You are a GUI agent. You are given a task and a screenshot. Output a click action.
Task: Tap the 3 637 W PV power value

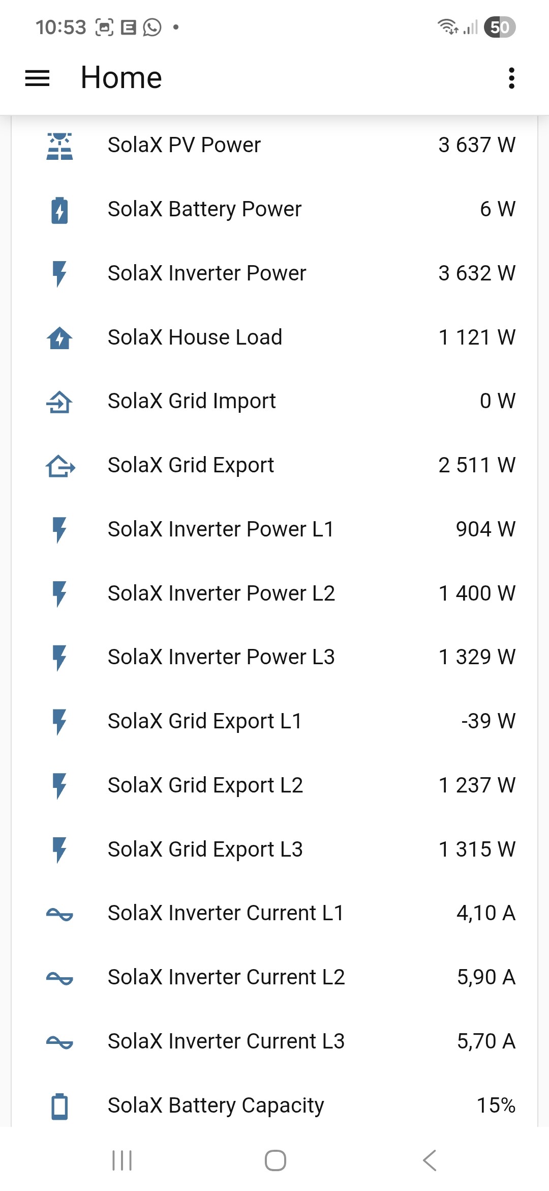[x=476, y=145]
